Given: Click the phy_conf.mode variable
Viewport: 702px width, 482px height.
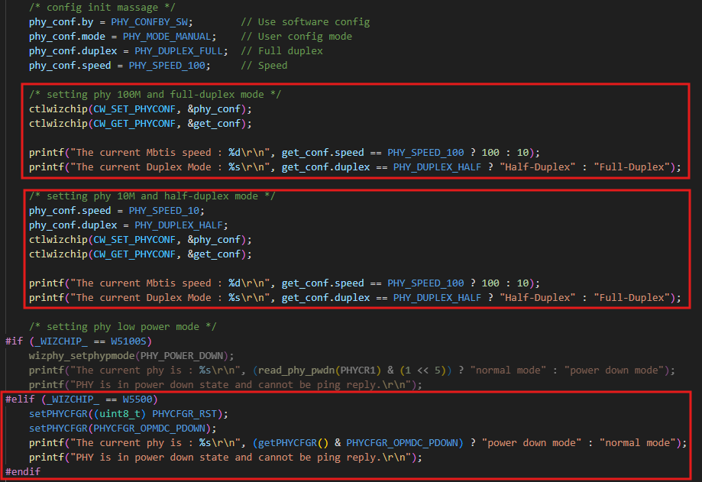Looking at the screenshot, I should [67, 36].
